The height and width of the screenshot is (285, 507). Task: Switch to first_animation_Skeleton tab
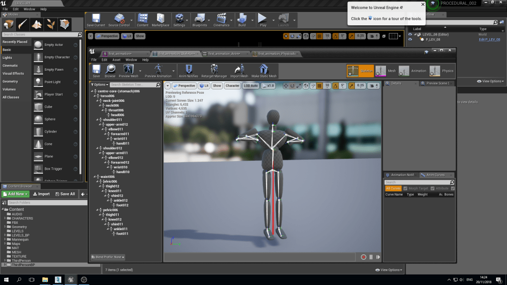[176, 54]
